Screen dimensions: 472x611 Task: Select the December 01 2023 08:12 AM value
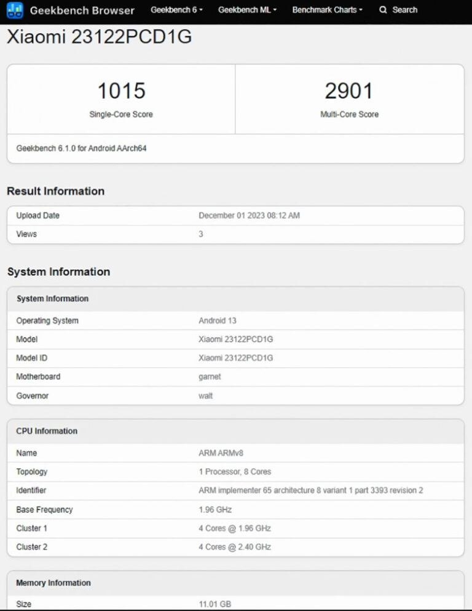(x=249, y=216)
